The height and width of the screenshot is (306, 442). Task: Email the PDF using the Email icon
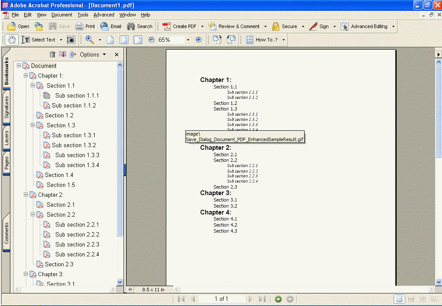(x=111, y=26)
